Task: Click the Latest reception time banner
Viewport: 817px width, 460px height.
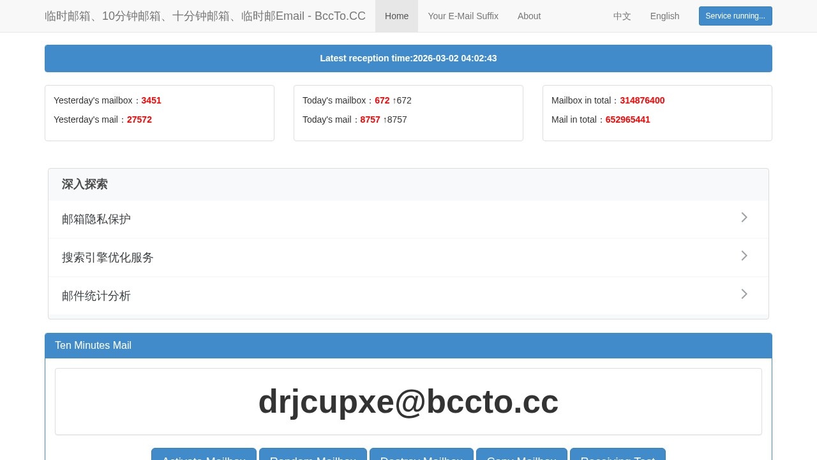Action: coord(408,58)
